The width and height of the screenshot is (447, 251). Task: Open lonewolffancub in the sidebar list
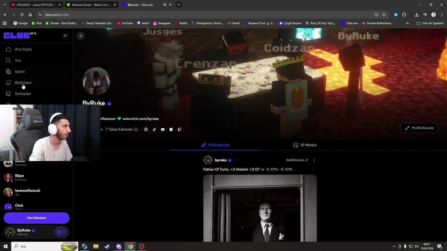pos(36,192)
